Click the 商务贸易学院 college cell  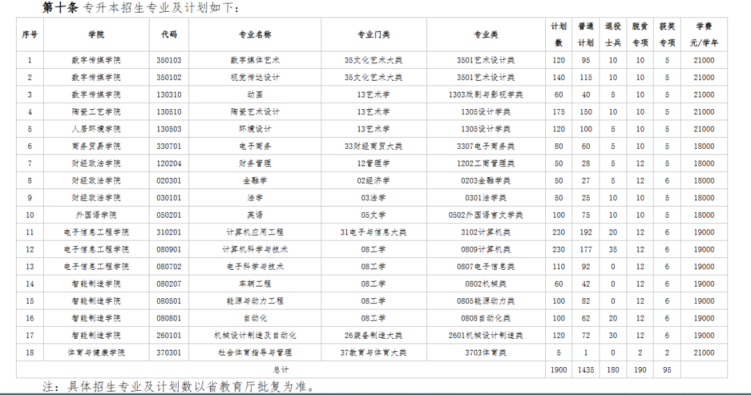tap(96, 147)
